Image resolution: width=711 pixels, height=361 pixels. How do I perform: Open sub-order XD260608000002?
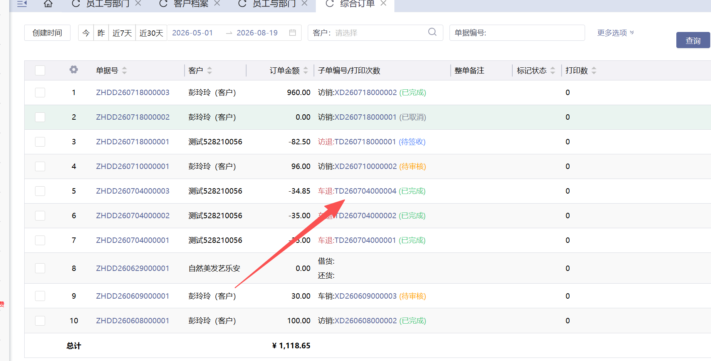[366, 321]
